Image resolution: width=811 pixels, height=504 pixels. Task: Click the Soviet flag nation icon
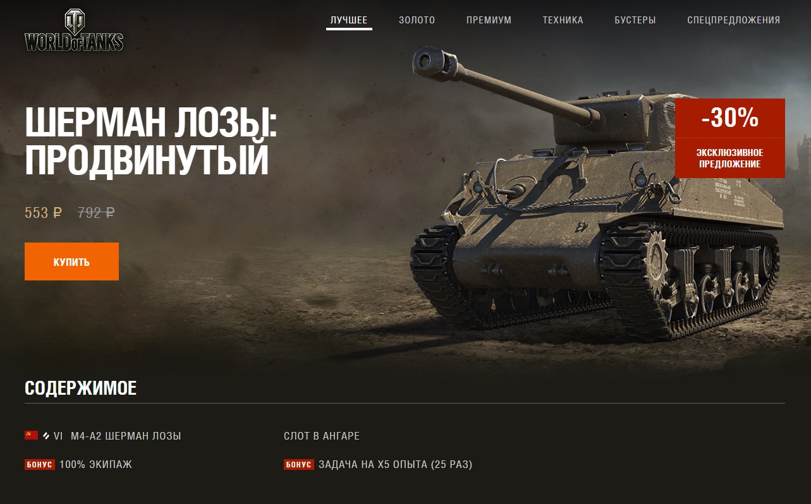31,435
